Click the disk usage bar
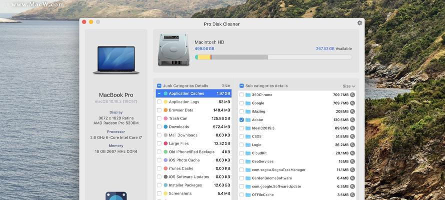The height and width of the screenshot is (200, 445). pyautogui.click(x=273, y=57)
